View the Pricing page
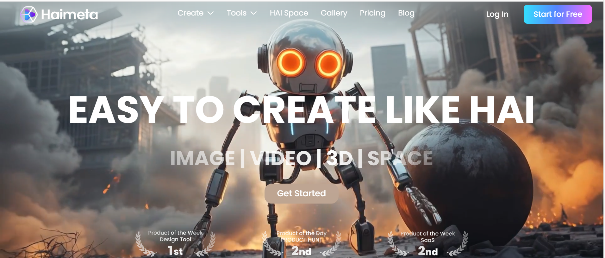 point(372,13)
